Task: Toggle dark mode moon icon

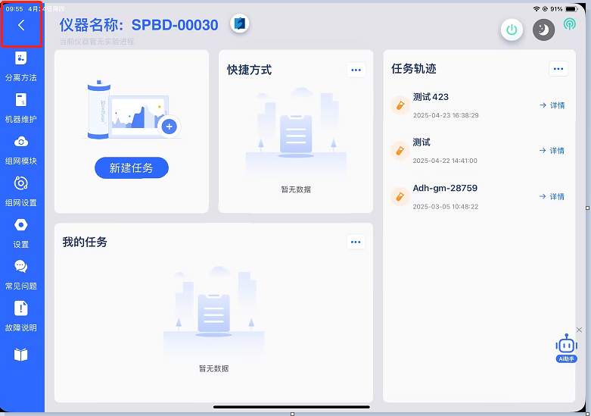Action: coord(543,30)
